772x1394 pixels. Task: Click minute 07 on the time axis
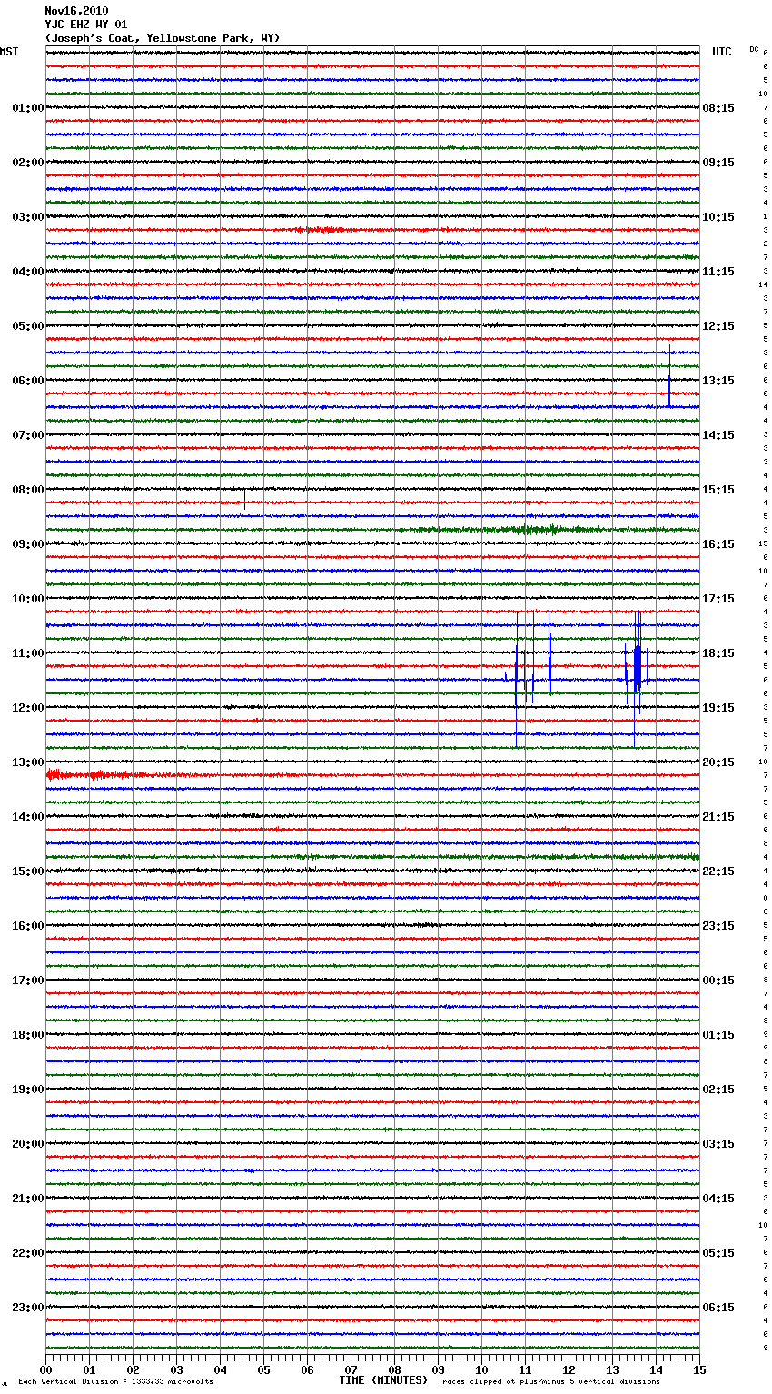point(351,1369)
